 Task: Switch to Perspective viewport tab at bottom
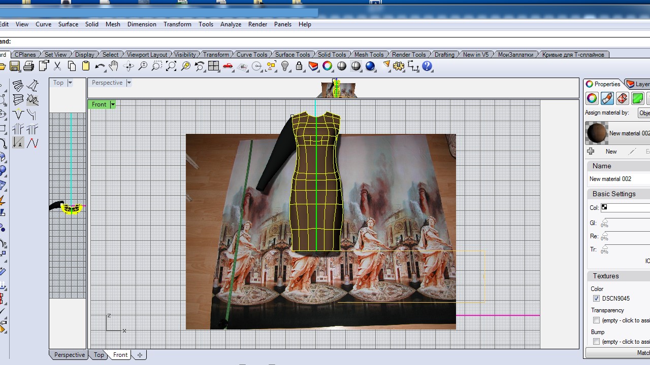tap(70, 355)
